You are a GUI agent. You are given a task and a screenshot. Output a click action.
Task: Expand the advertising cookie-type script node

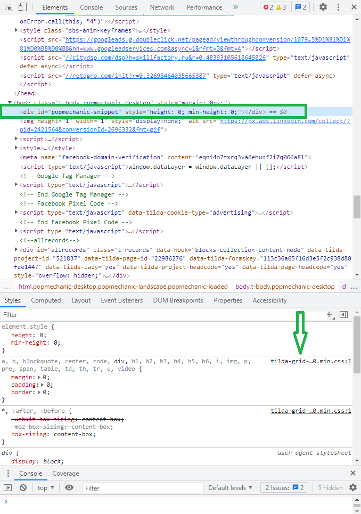click(16, 213)
